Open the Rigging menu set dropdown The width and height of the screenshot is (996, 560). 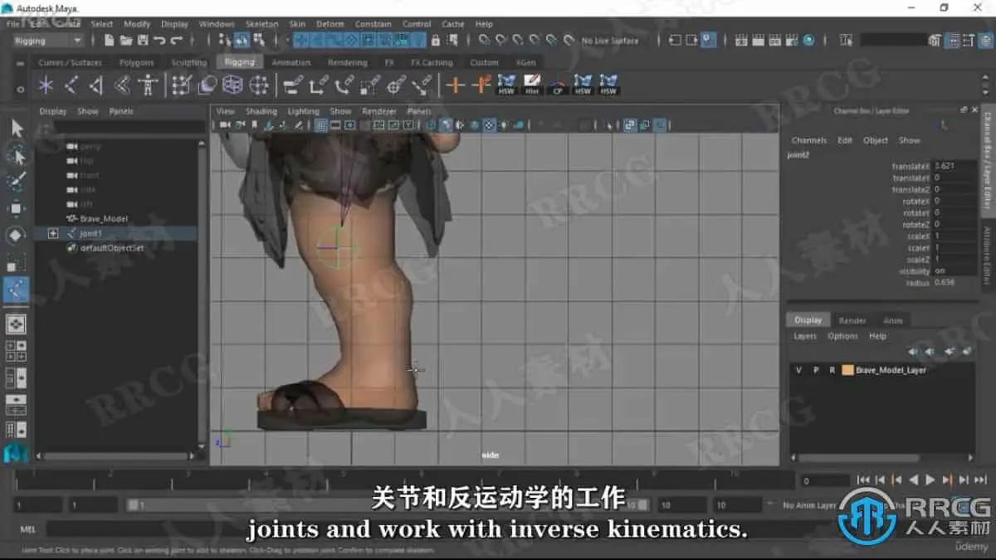[47, 40]
